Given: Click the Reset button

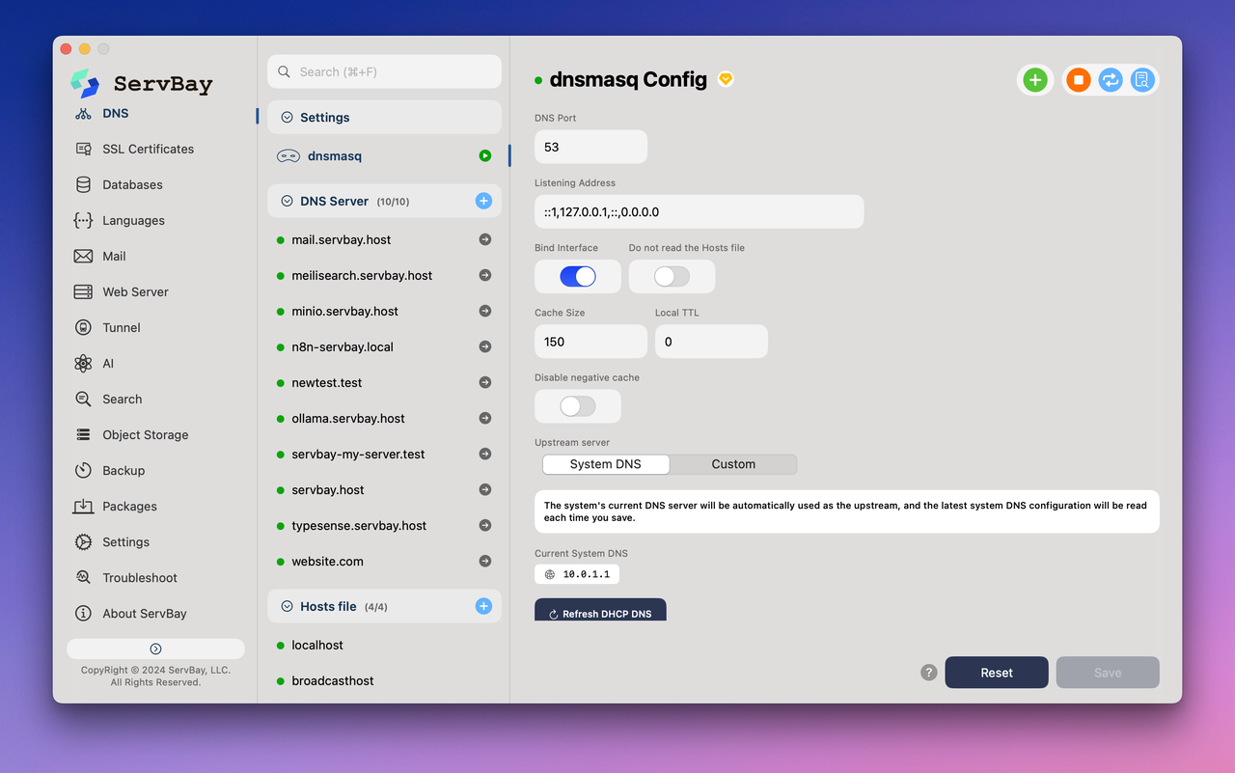Looking at the screenshot, I should pyautogui.click(x=997, y=673).
